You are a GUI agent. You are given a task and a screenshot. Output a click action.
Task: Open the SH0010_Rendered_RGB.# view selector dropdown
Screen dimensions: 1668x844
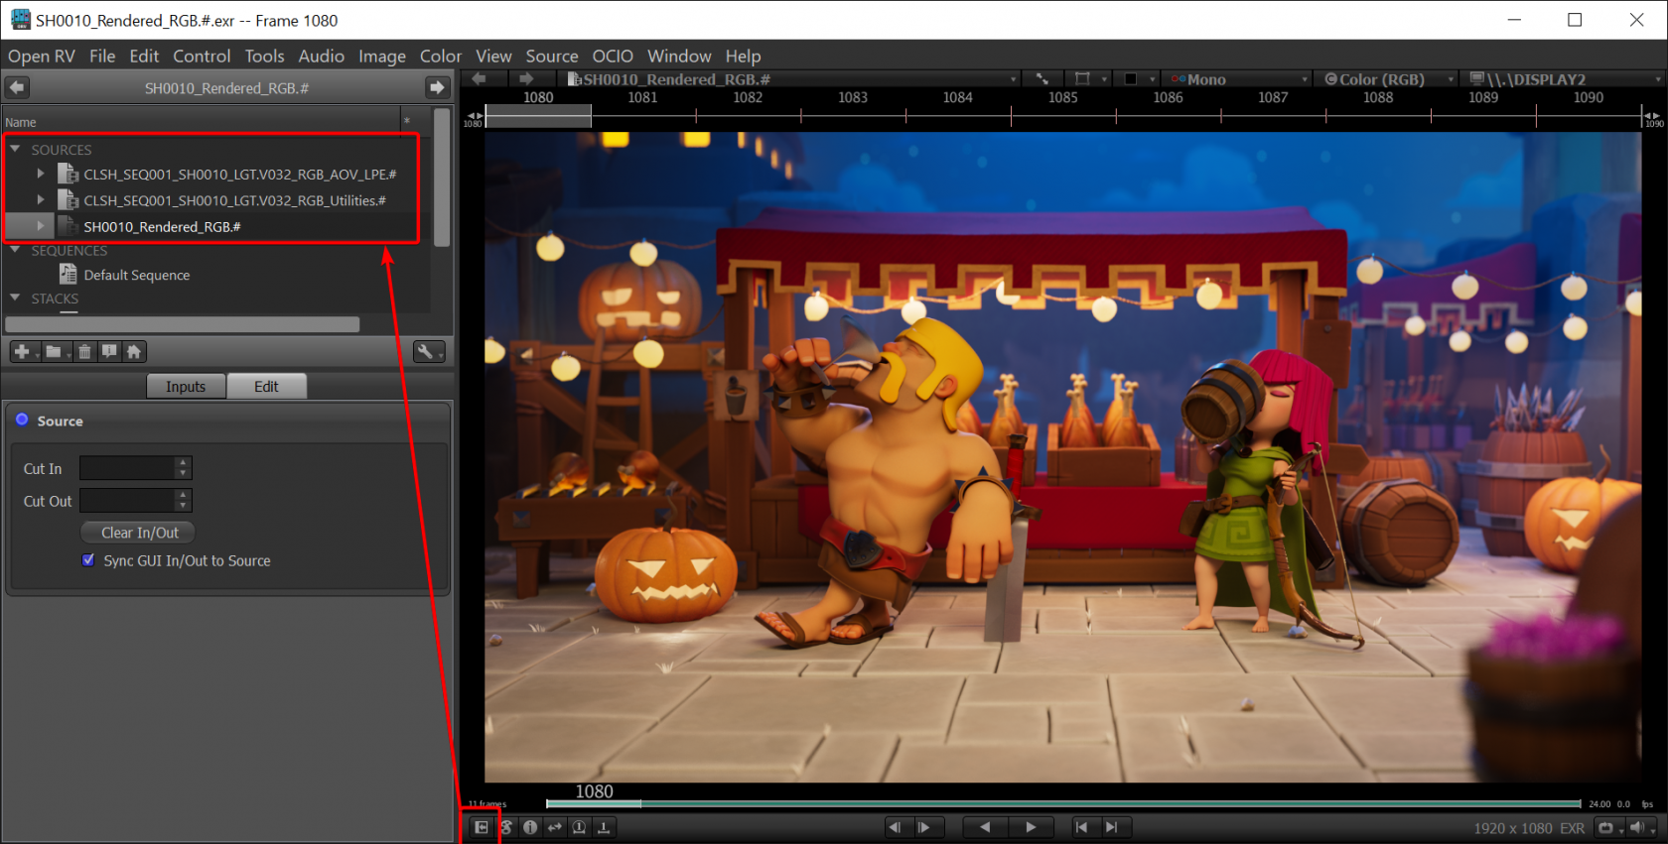[x=791, y=79]
